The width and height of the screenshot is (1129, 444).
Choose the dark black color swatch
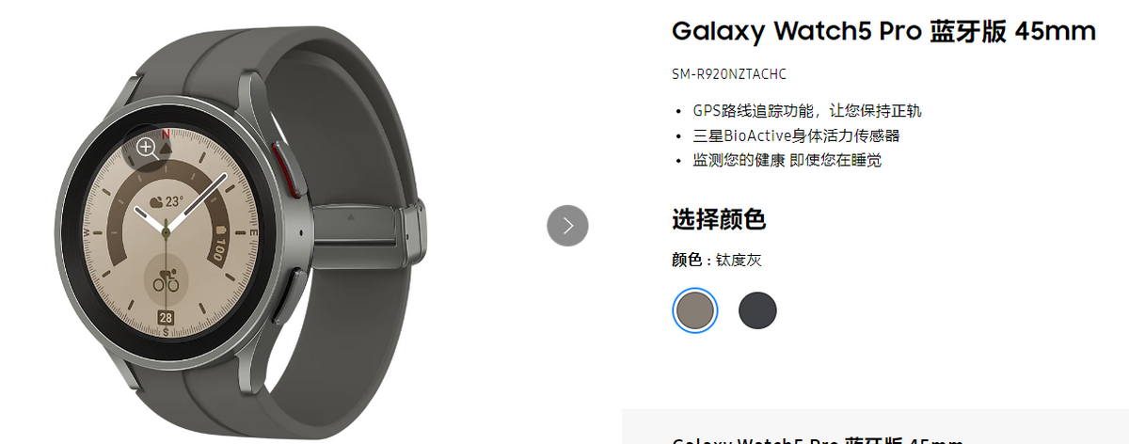tap(757, 310)
